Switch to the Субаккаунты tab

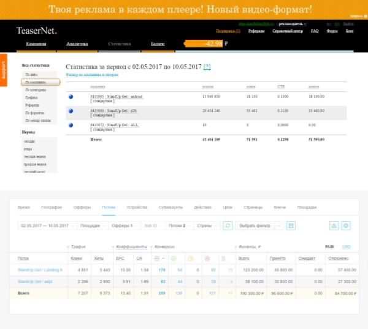point(171,207)
